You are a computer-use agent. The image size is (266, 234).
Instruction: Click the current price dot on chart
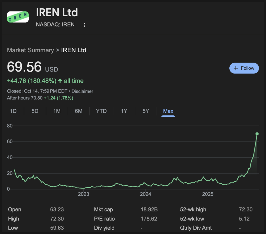click(x=257, y=134)
